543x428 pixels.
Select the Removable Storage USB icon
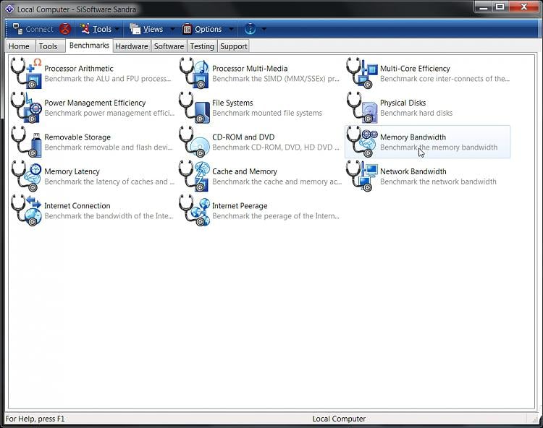(26, 142)
